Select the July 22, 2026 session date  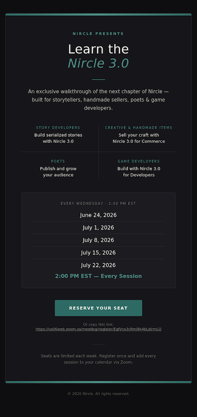98,265
